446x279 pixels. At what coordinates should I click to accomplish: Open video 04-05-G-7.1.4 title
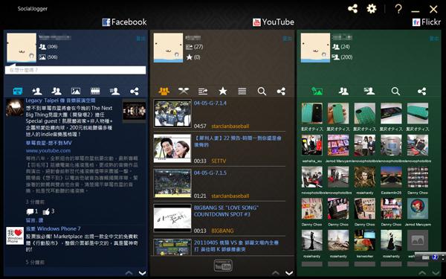210,103
